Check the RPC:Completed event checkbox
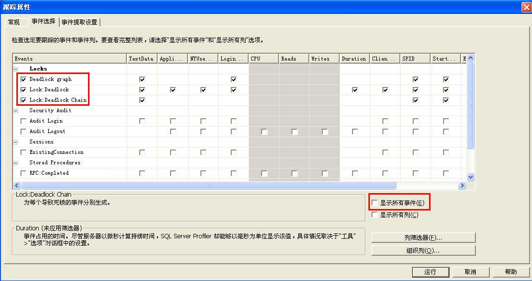The width and height of the screenshot is (532, 281). [x=23, y=173]
